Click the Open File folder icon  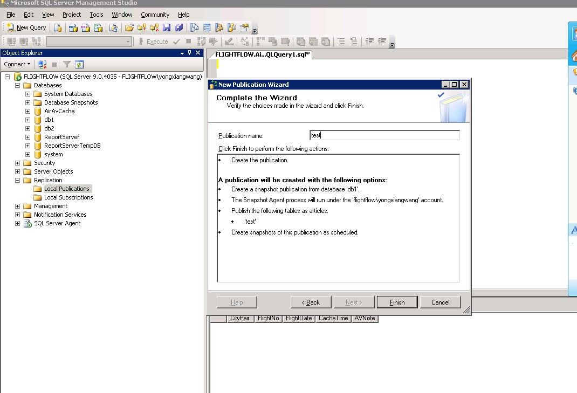point(129,27)
